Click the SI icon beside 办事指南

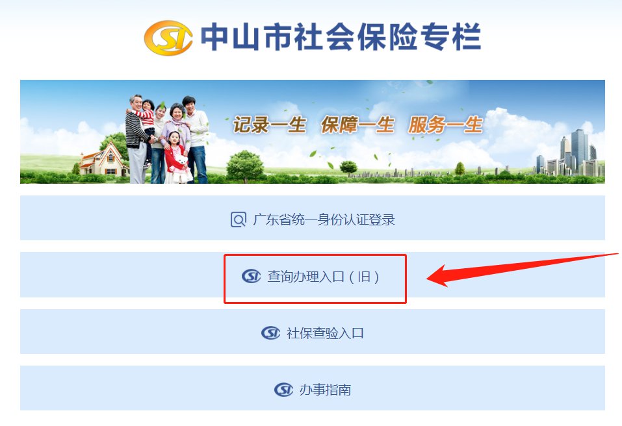point(283,390)
